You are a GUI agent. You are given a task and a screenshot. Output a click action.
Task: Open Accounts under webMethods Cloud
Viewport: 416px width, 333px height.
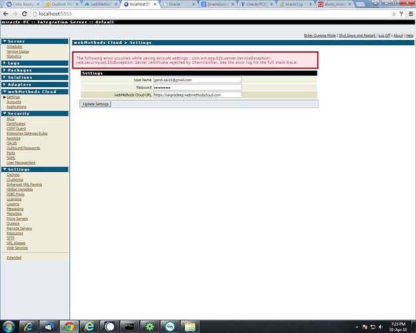[14, 102]
